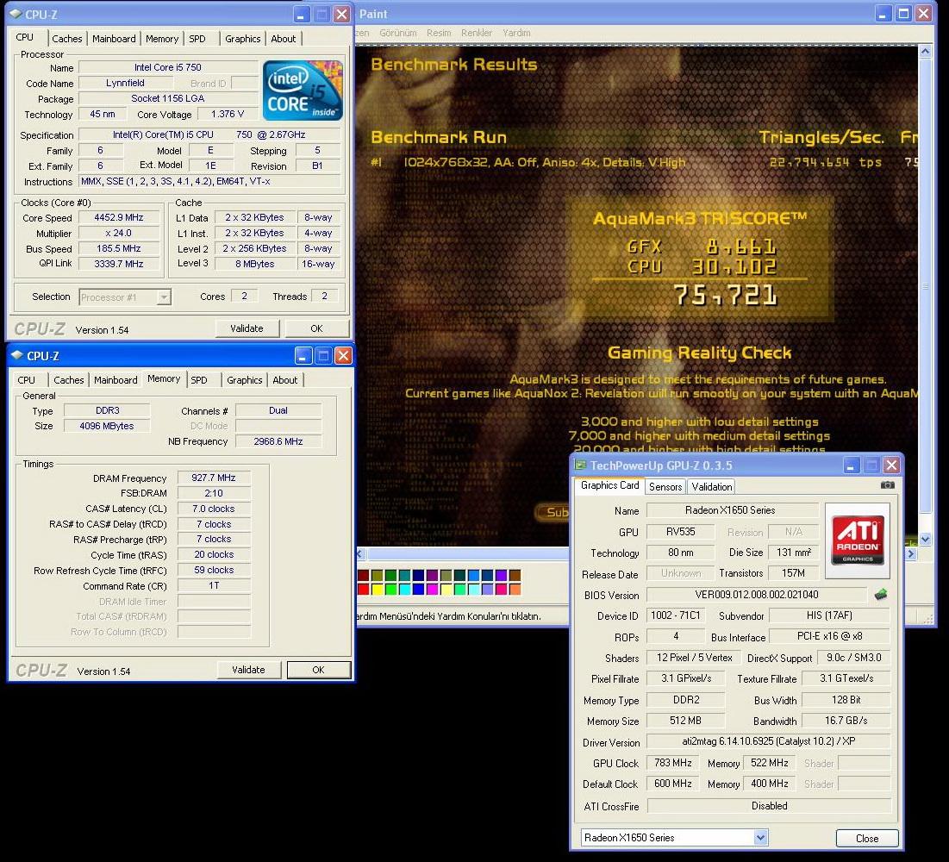Maximize the Paint window
Viewport: 949px width, 862px height.
point(903,13)
